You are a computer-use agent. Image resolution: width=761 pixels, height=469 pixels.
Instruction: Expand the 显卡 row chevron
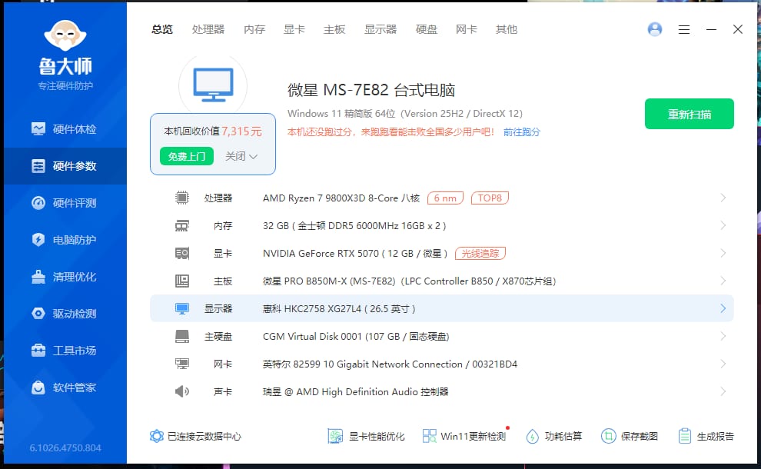coord(723,254)
